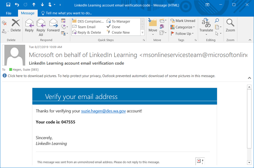Click the verification code 047555 text
The height and width of the screenshot is (168, 254).
click(x=68, y=122)
